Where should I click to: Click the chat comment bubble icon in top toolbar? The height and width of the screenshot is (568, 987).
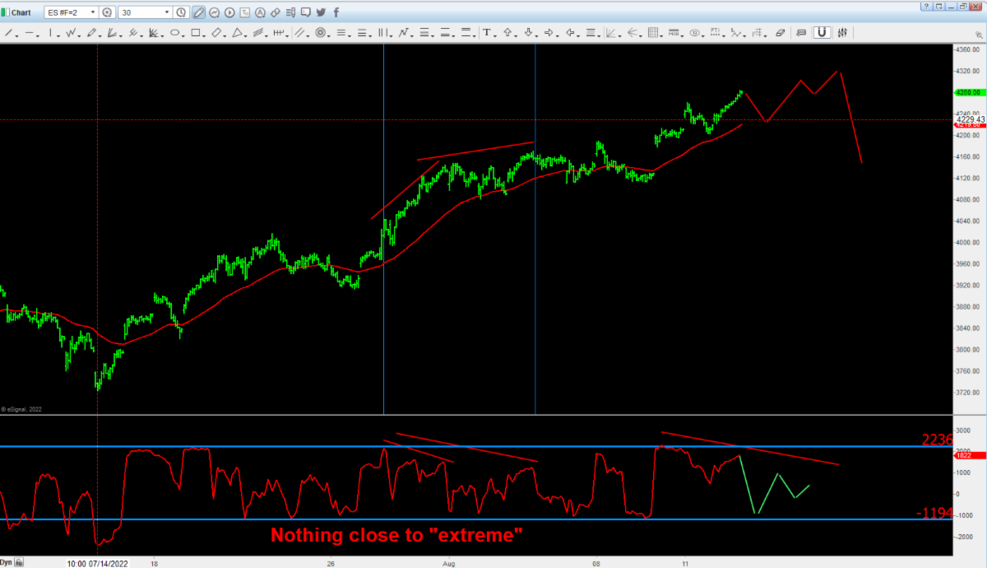click(305, 12)
